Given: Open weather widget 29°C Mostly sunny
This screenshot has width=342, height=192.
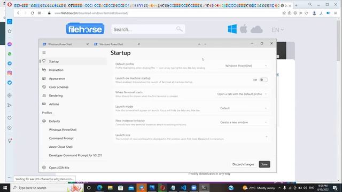Looking at the screenshot, I should 259,188.
